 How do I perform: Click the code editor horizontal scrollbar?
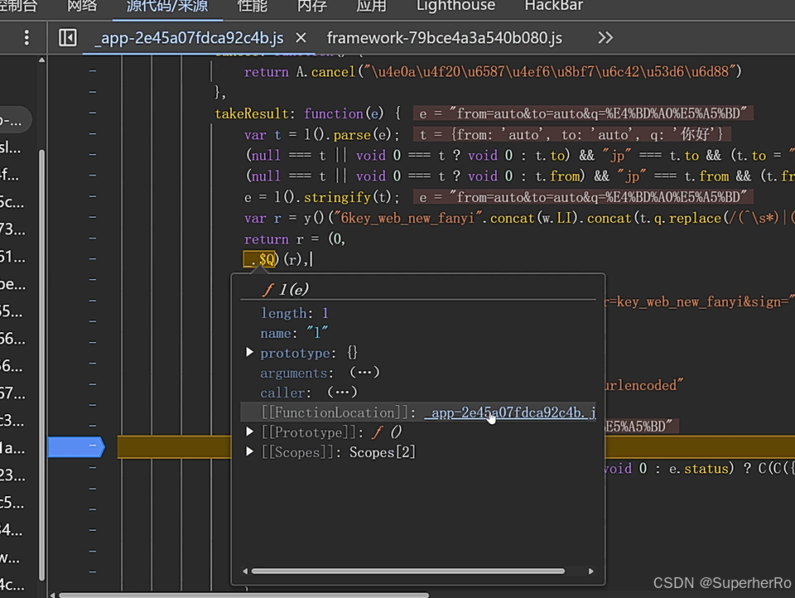coord(243,595)
